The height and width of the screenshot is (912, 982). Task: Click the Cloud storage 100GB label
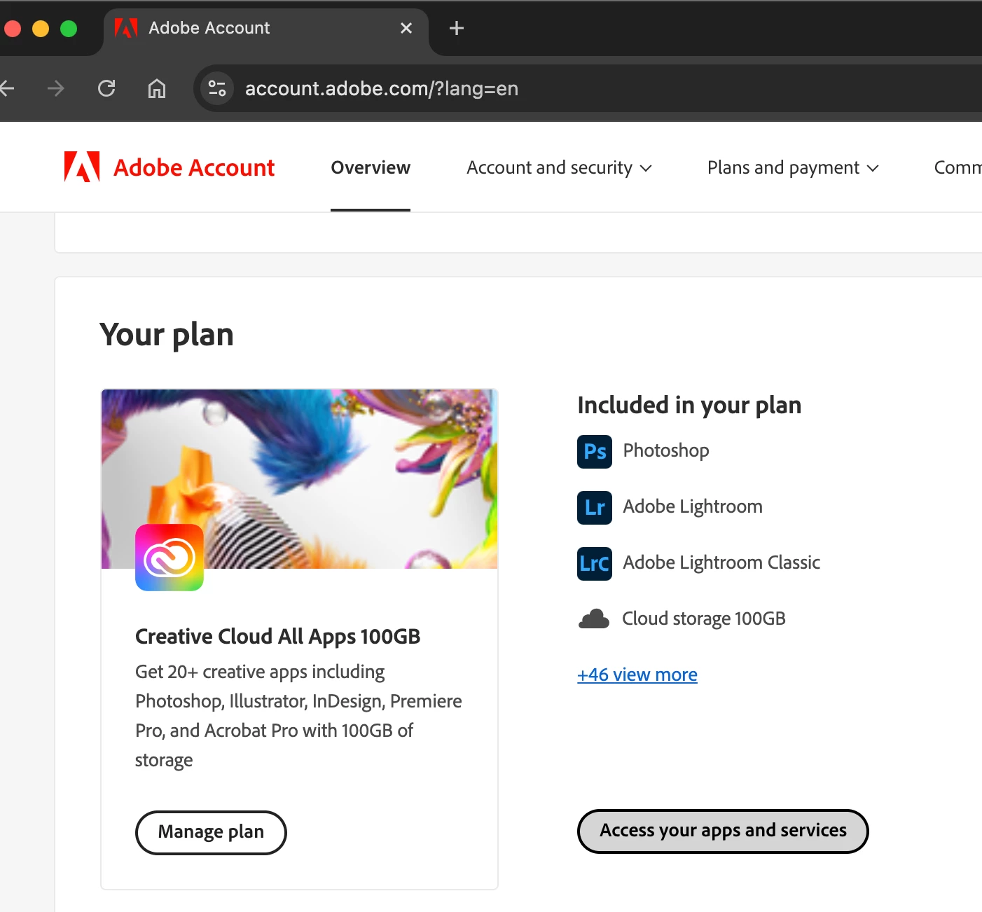(704, 619)
